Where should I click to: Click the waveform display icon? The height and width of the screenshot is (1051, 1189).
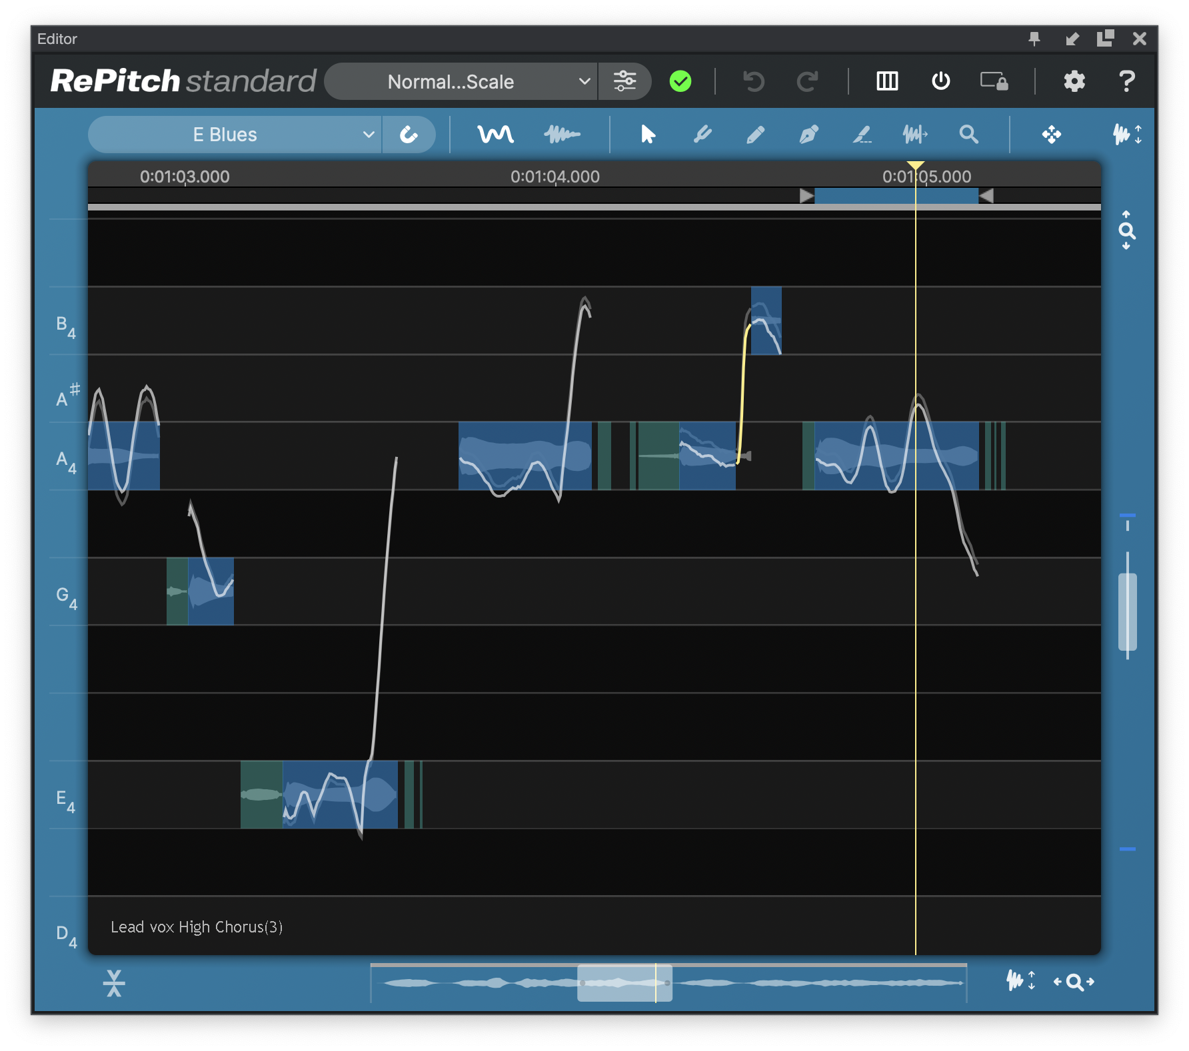coord(562,135)
